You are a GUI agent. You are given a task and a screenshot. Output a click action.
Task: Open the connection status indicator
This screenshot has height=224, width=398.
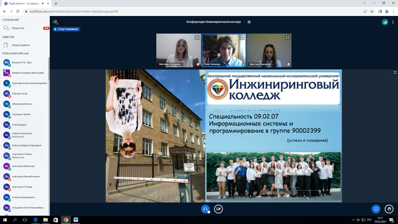[x=385, y=22]
